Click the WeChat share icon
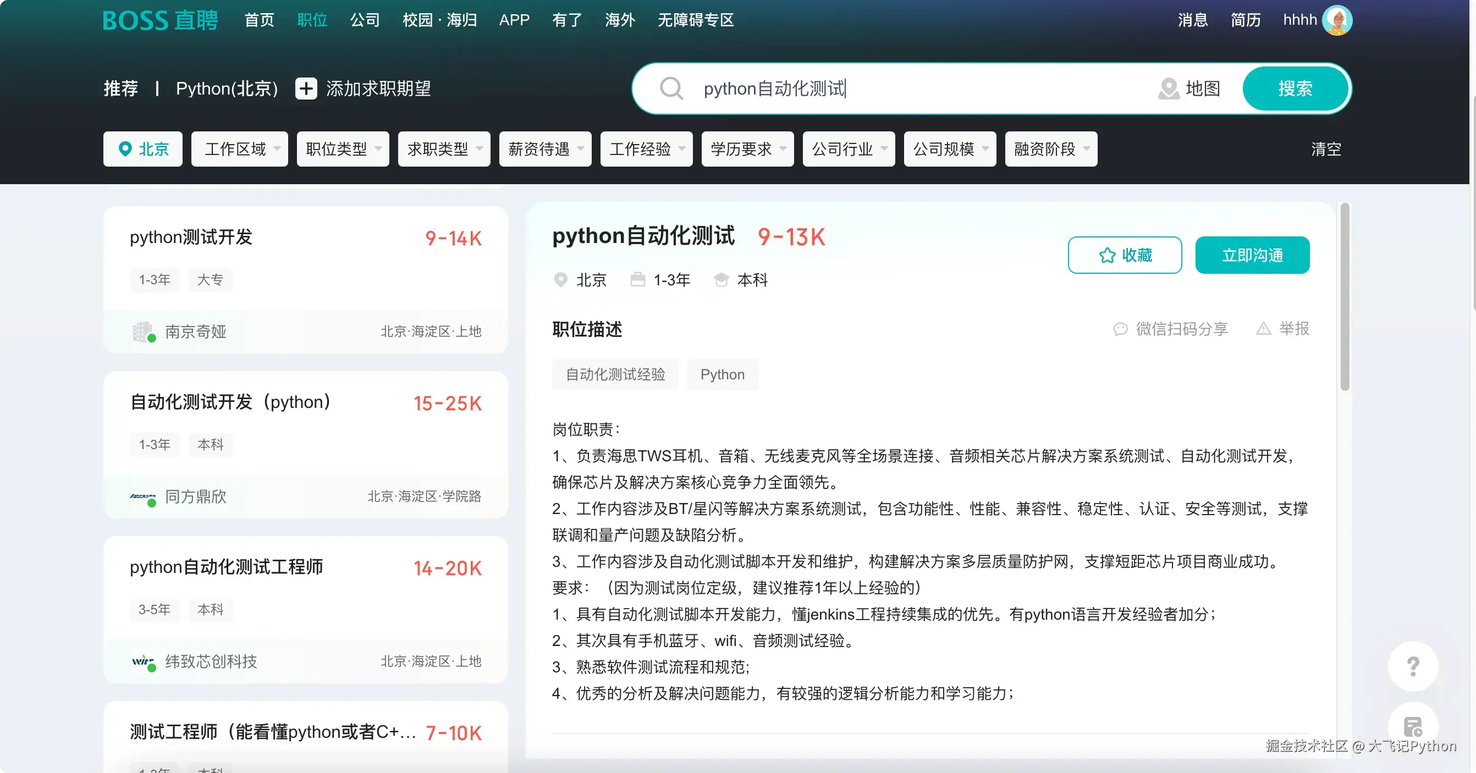This screenshot has width=1476, height=773. 1120,329
